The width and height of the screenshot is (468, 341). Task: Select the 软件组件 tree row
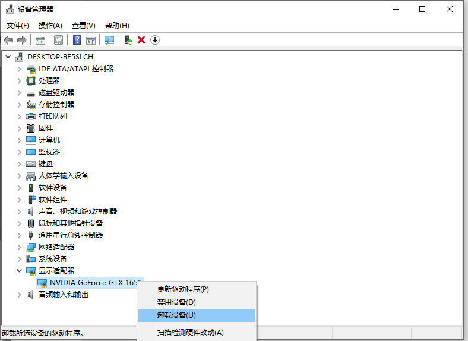53,200
